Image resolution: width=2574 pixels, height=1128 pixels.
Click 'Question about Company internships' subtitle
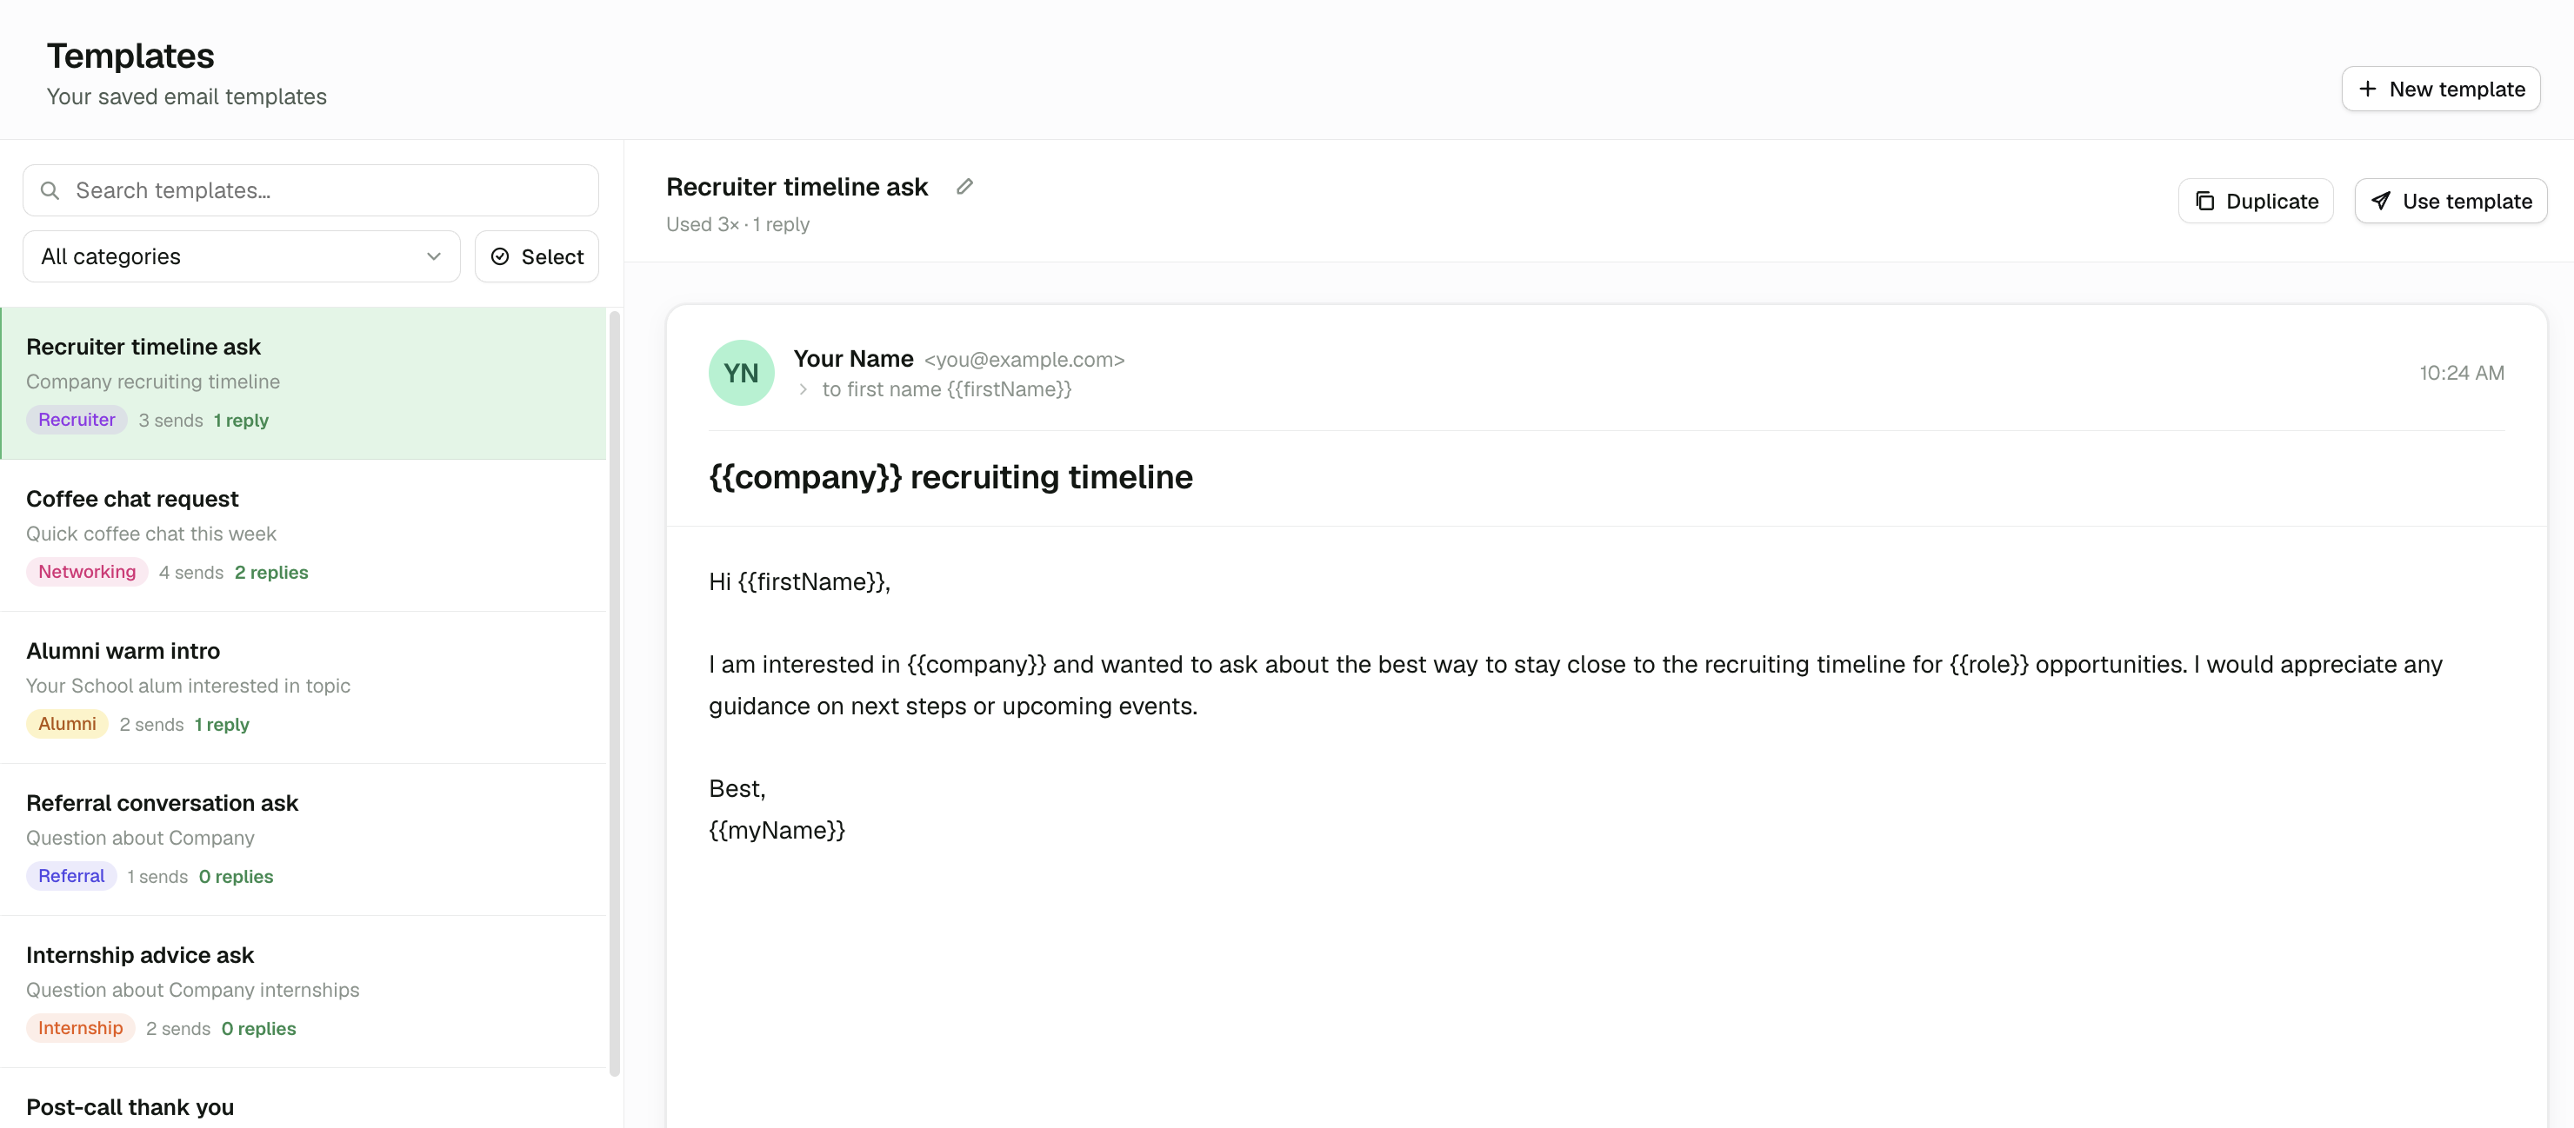pos(193,990)
